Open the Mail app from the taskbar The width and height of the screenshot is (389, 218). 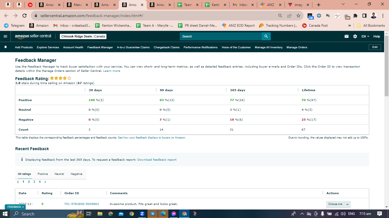click(121, 214)
